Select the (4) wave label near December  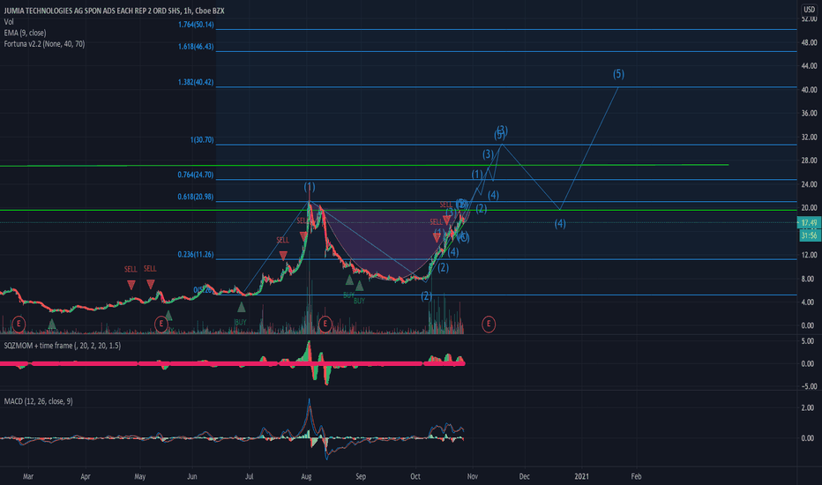pos(560,224)
